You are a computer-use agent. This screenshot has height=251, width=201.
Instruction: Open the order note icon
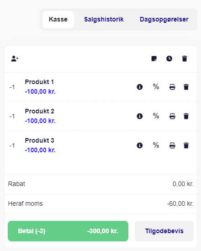coord(154,59)
